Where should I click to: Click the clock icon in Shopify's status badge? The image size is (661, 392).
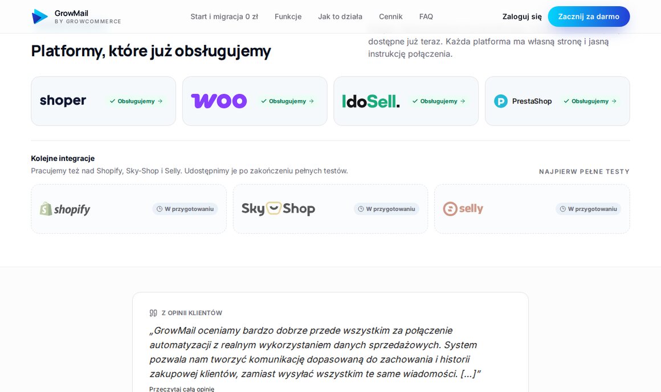pyautogui.click(x=160, y=209)
